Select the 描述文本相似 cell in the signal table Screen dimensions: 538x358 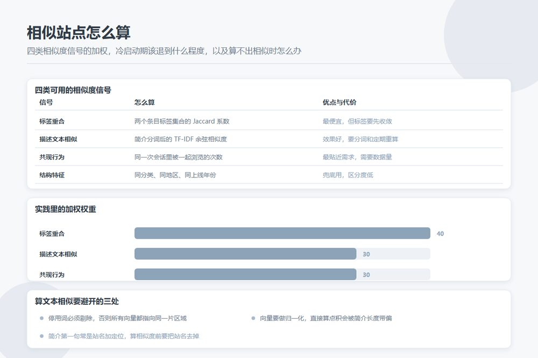58,139
